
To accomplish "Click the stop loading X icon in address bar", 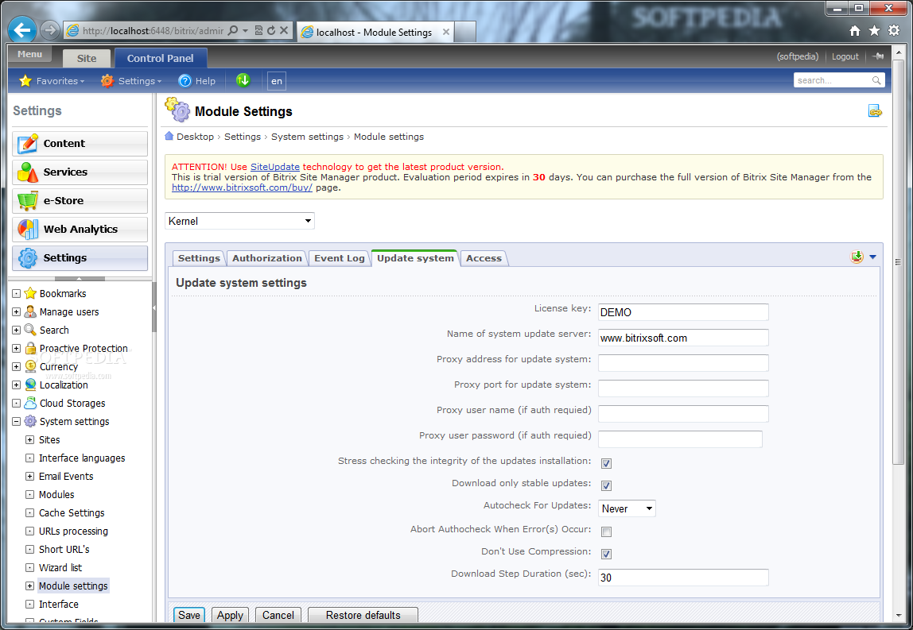I will pos(284,30).
